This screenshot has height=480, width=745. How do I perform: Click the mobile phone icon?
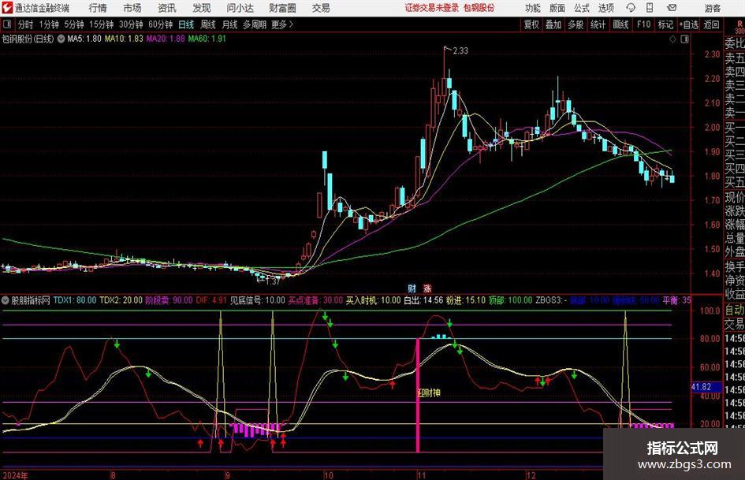tap(650, 8)
